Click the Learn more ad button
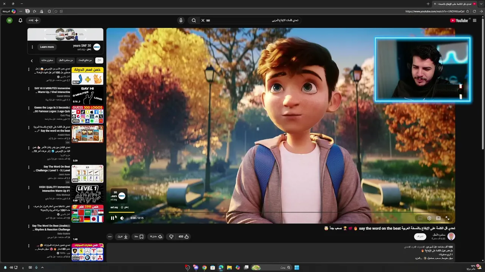Image resolution: width=485 pixels, height=272 pixels. click(47, 47)
